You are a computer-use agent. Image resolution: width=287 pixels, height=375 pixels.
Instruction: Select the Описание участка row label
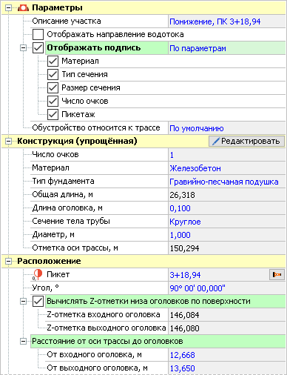pos(67,21)
